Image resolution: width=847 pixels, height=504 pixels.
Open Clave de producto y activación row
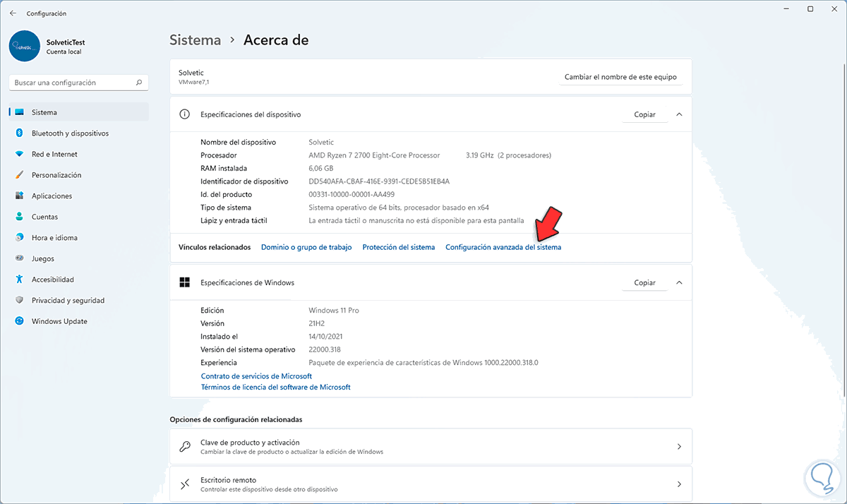click(431, 446)
